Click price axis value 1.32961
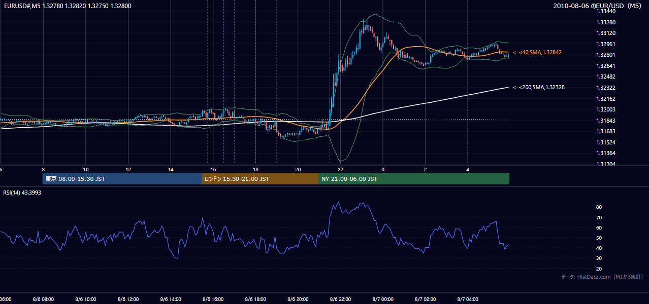Image resolution: width=649 pixels, height=304 pixels. point(606,44)
